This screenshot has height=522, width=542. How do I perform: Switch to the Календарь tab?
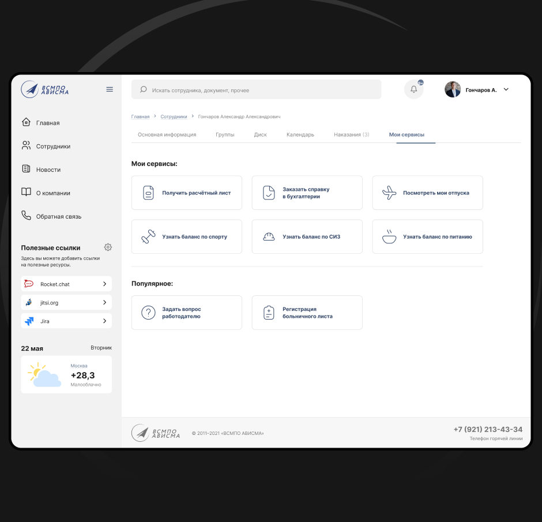[x=300, y=134]
